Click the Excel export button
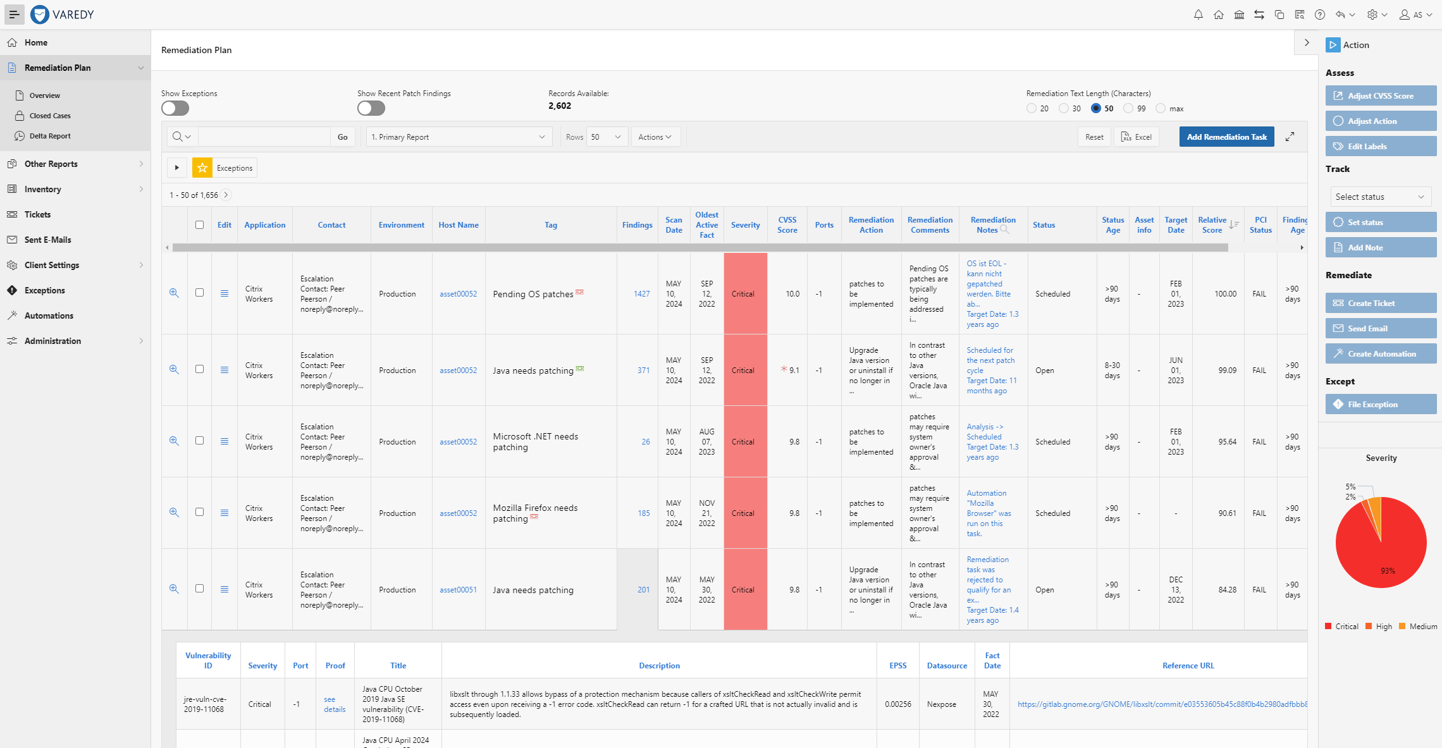 (x=1137, y=137)
